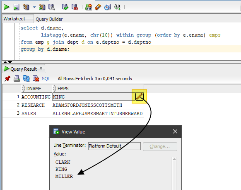Open the SQL History clock icon
This screenshot has height=190, width=241.
pyautogui.click(x=107, y=7)
